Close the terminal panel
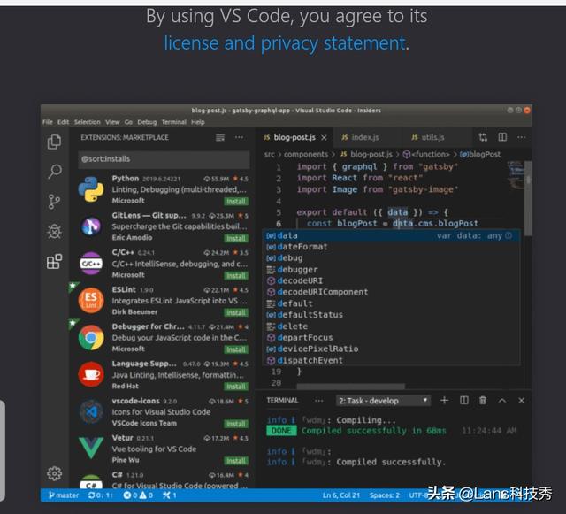 [521, 400]
